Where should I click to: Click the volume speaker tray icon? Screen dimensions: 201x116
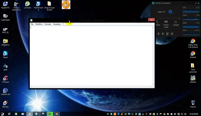[x=185, y=114]
